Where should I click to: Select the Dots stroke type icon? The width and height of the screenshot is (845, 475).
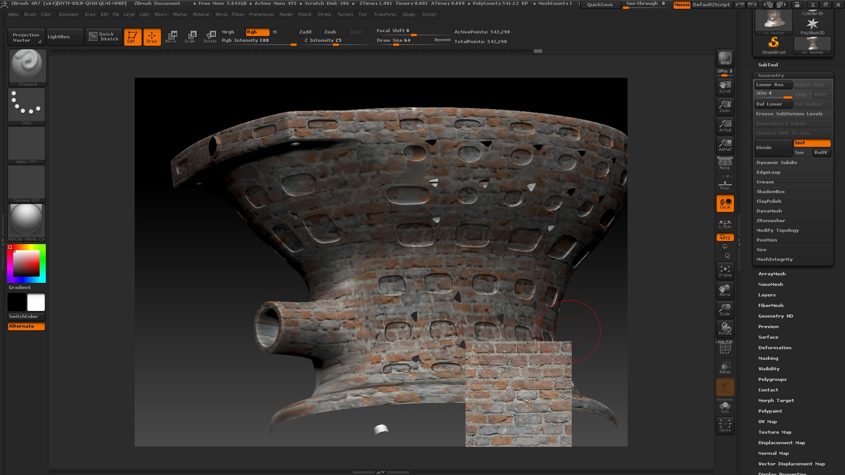(x=26, y=105)
